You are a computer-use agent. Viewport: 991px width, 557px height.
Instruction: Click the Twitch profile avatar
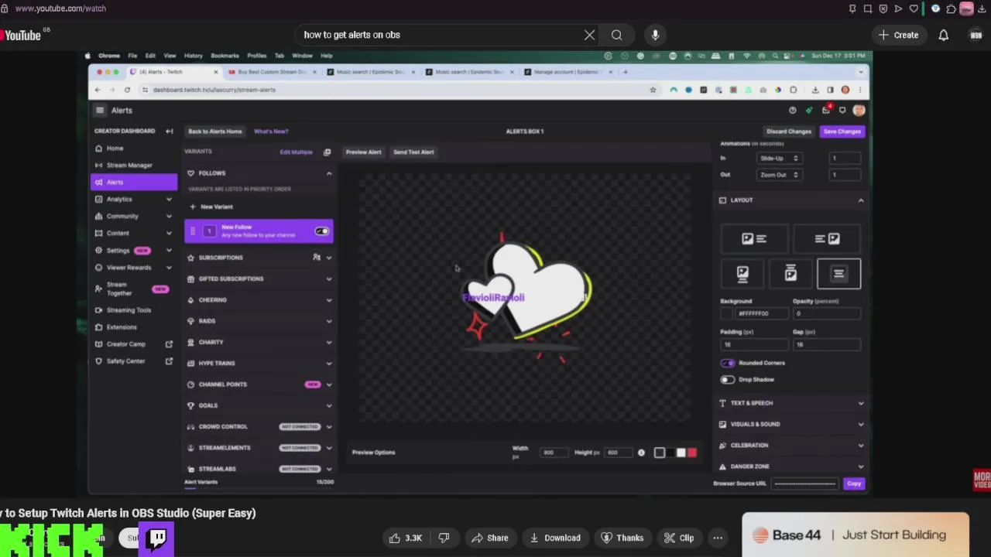tap(859, 111)
